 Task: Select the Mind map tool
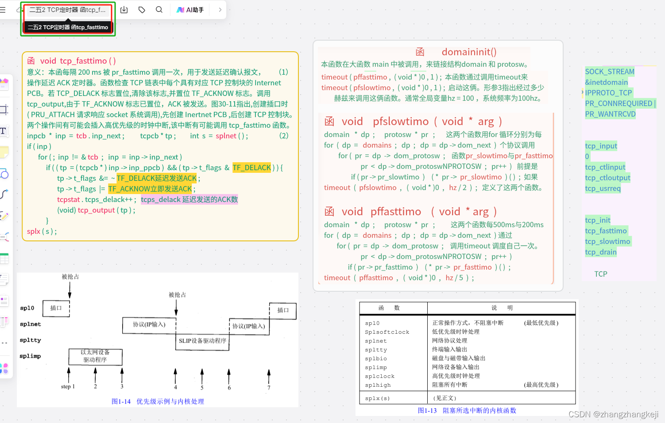pyautogui.click(x=4, y=237)
